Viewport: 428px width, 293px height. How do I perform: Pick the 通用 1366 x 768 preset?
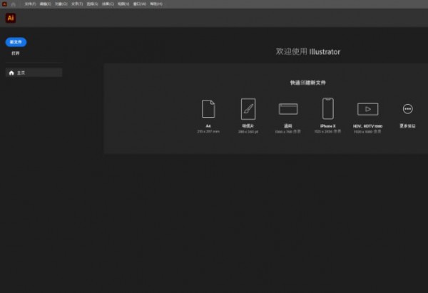coord(288,118)
